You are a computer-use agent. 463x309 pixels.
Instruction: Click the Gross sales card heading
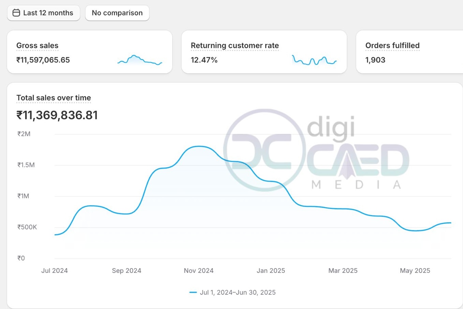37,45
